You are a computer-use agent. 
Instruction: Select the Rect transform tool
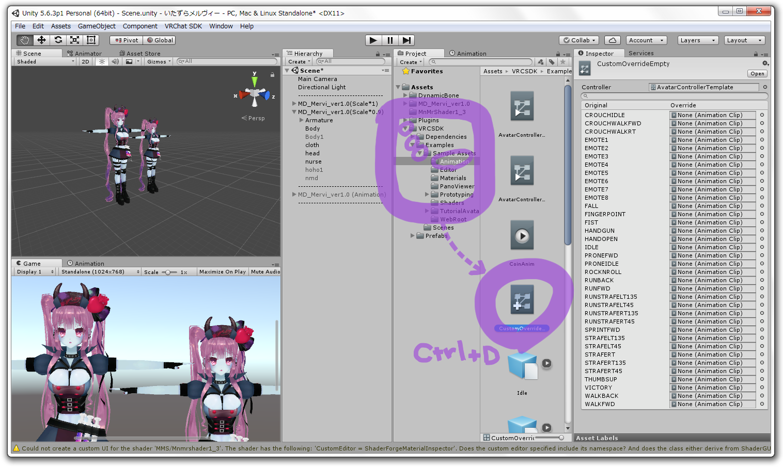click(91, 40)
